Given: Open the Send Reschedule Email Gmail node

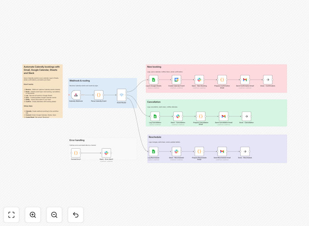Looking at the screenshot, I should click(x=222, y=152).
